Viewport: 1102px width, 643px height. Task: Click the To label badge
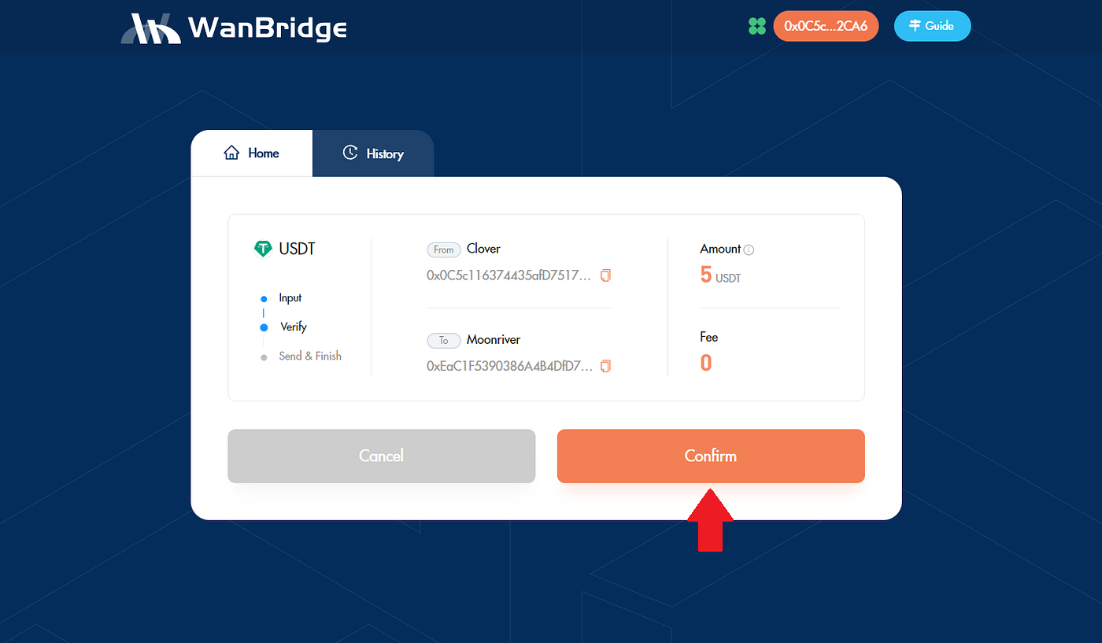tap(444, 341)
